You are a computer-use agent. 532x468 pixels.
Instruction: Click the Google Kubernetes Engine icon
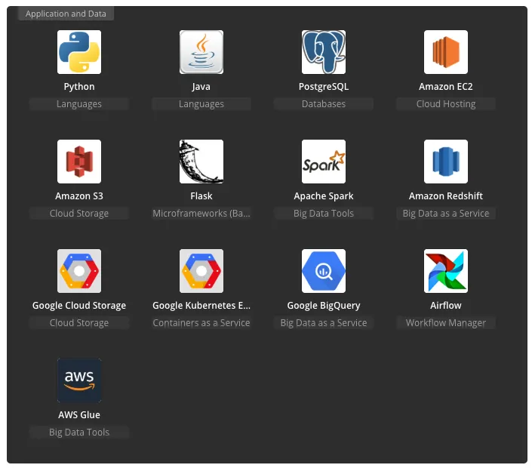pyautogui.click(x=201, y=271)
